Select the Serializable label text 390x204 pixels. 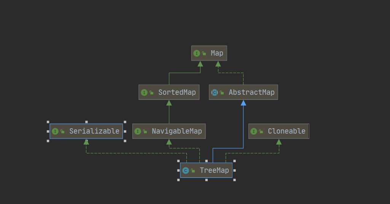(x=94, y=131)
